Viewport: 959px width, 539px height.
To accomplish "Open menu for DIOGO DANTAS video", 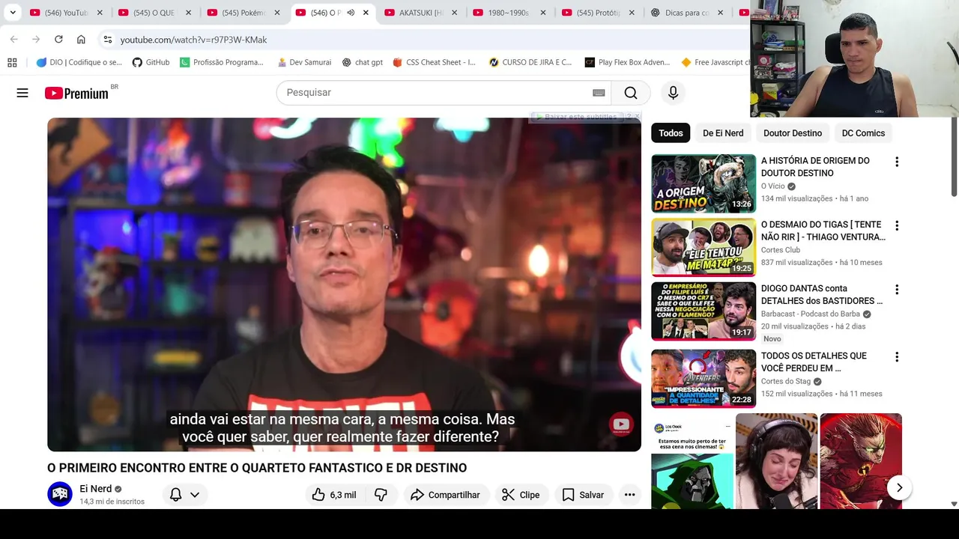I will click(x=897, y=290).
